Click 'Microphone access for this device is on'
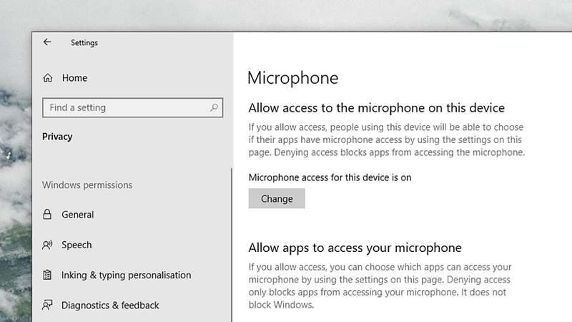572x322 pixels. [x=330, y=177]
